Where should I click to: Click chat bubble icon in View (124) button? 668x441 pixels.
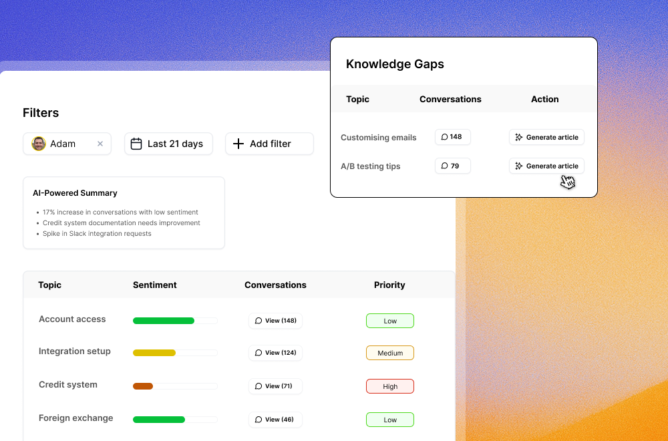pos(258,353)
